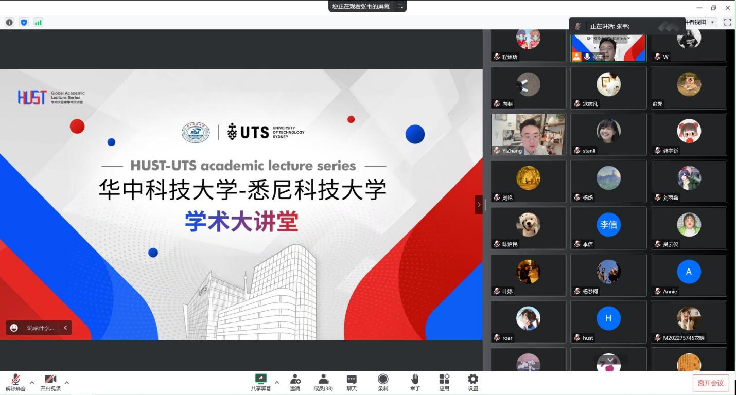Click the muted mic icon beside W
The width and height of the screenshot is (736, 395).
pyautogui.click(x=657, y=57)
